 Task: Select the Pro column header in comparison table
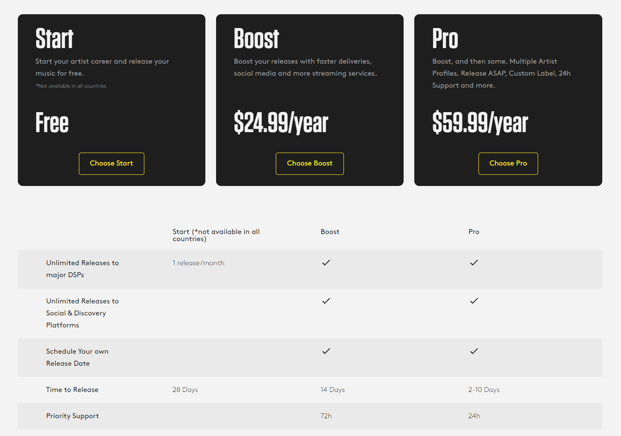click(474, 232)
